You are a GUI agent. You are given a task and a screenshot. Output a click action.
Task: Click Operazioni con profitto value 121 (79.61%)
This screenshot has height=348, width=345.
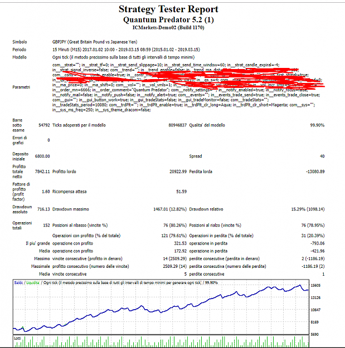point(174,236)
